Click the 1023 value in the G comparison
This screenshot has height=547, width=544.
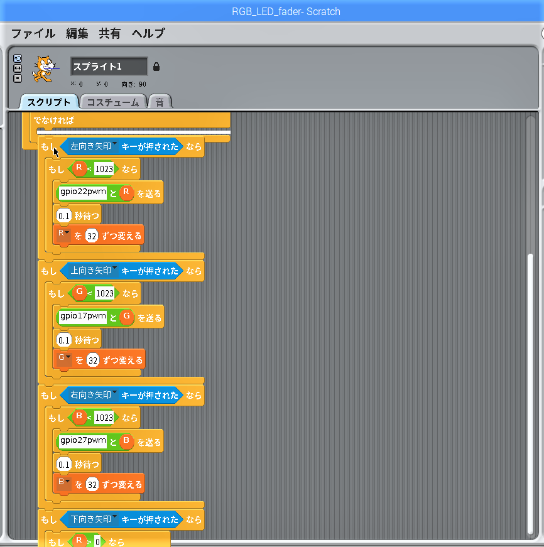click(x=105, y=293)
